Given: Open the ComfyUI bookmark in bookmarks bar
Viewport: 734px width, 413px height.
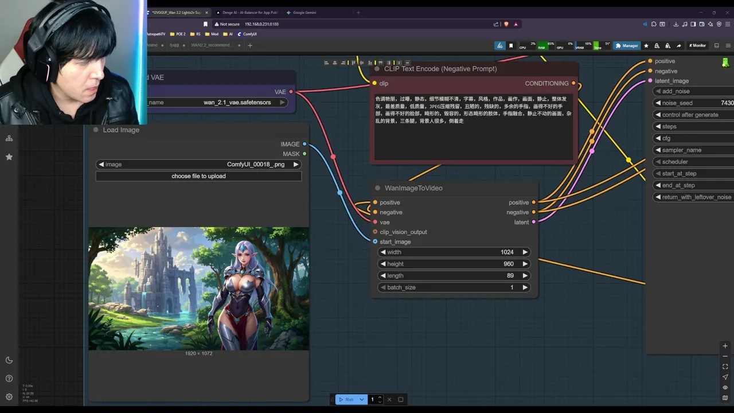Looking at the screenshot, I should click(x=247, y=34).
